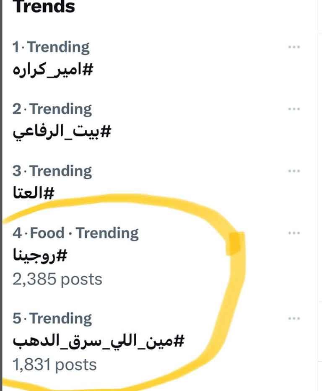Click the Trends section heading
The image size is (322, 391).
tap(44, 7)
